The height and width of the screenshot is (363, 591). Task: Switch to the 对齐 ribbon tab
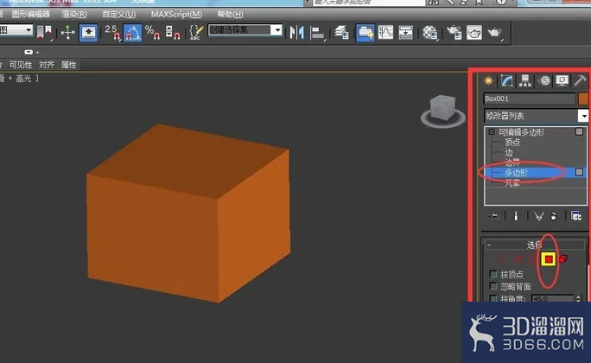click(47, 65)
